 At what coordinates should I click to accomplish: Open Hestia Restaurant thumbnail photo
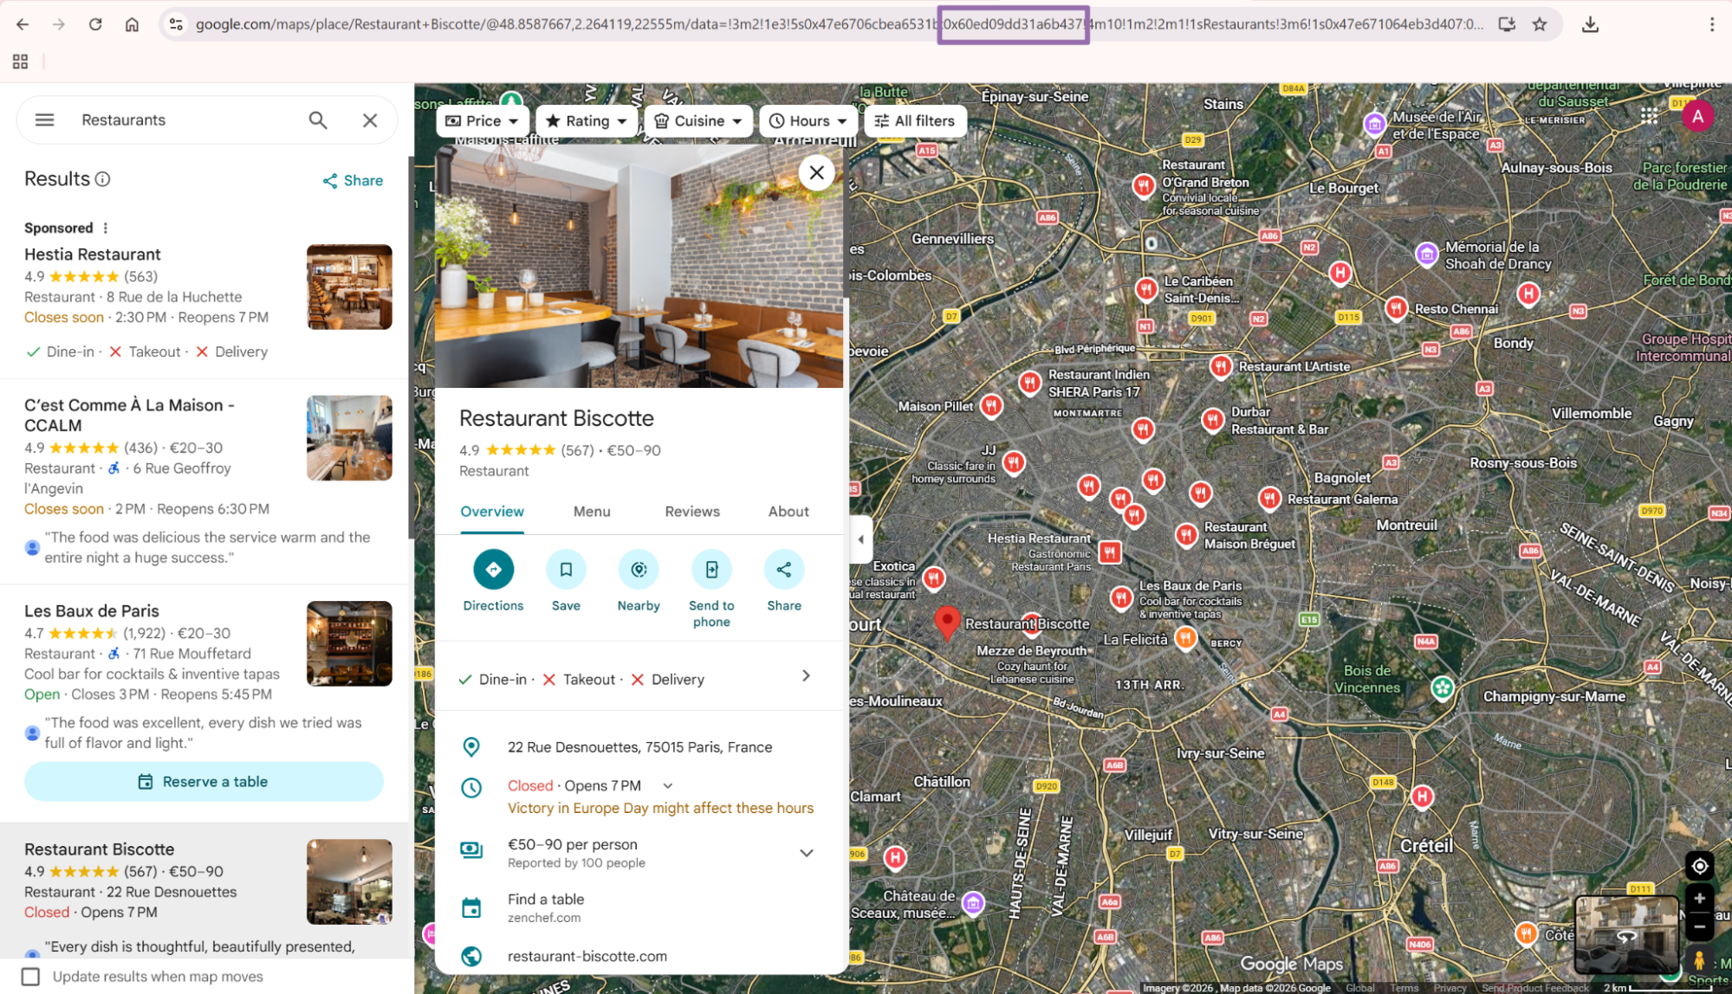pyautogui.click(x=349, y=287)
